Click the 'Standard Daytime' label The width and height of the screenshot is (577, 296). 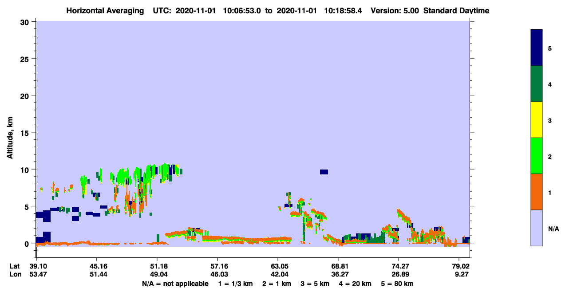pyautogui.click(x=456, y=11)
